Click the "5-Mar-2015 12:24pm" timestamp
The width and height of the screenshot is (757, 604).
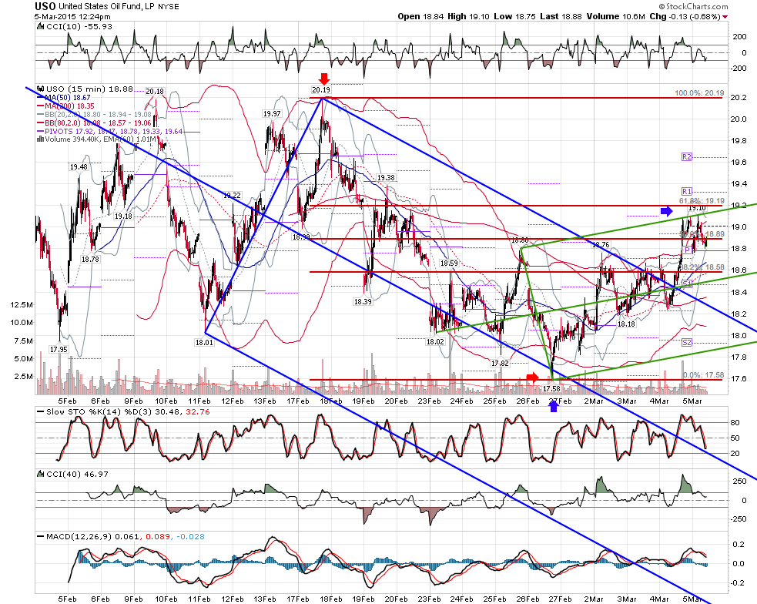[x=72, y=16]
